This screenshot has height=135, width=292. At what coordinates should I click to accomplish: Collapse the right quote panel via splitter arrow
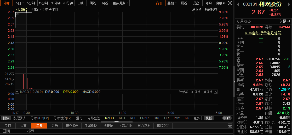tap(234, 81)
